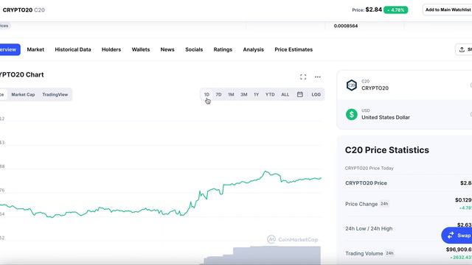Select the ALL time range
Viewport: 472px width, 265px height.
coord(285,94)
